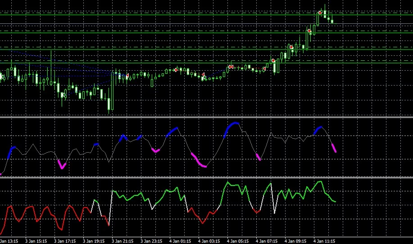
Task: Select the grey horizontal price line
Action: coord(206,24)
